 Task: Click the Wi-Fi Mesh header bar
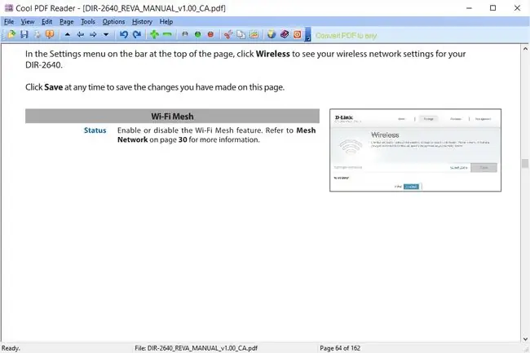pos(172,117)
